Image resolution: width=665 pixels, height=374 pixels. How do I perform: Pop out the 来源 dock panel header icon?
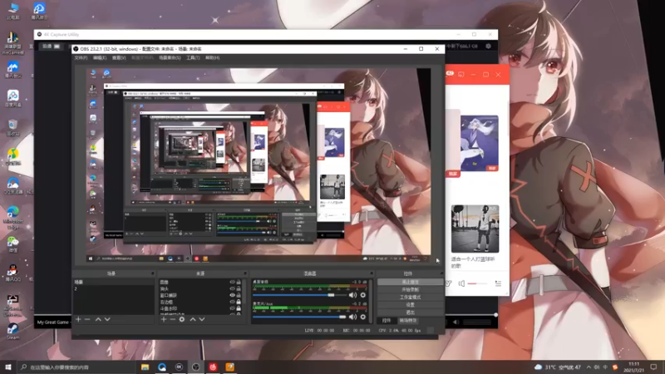(244, 273)
